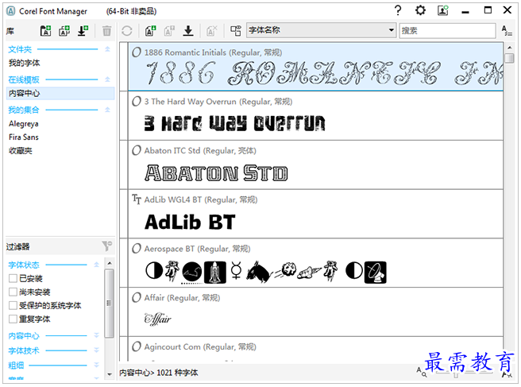Click the add collection icon in 库 toolbar
Image resolution: width=521 pixels, height=387 pixels.
click(64, 31)
